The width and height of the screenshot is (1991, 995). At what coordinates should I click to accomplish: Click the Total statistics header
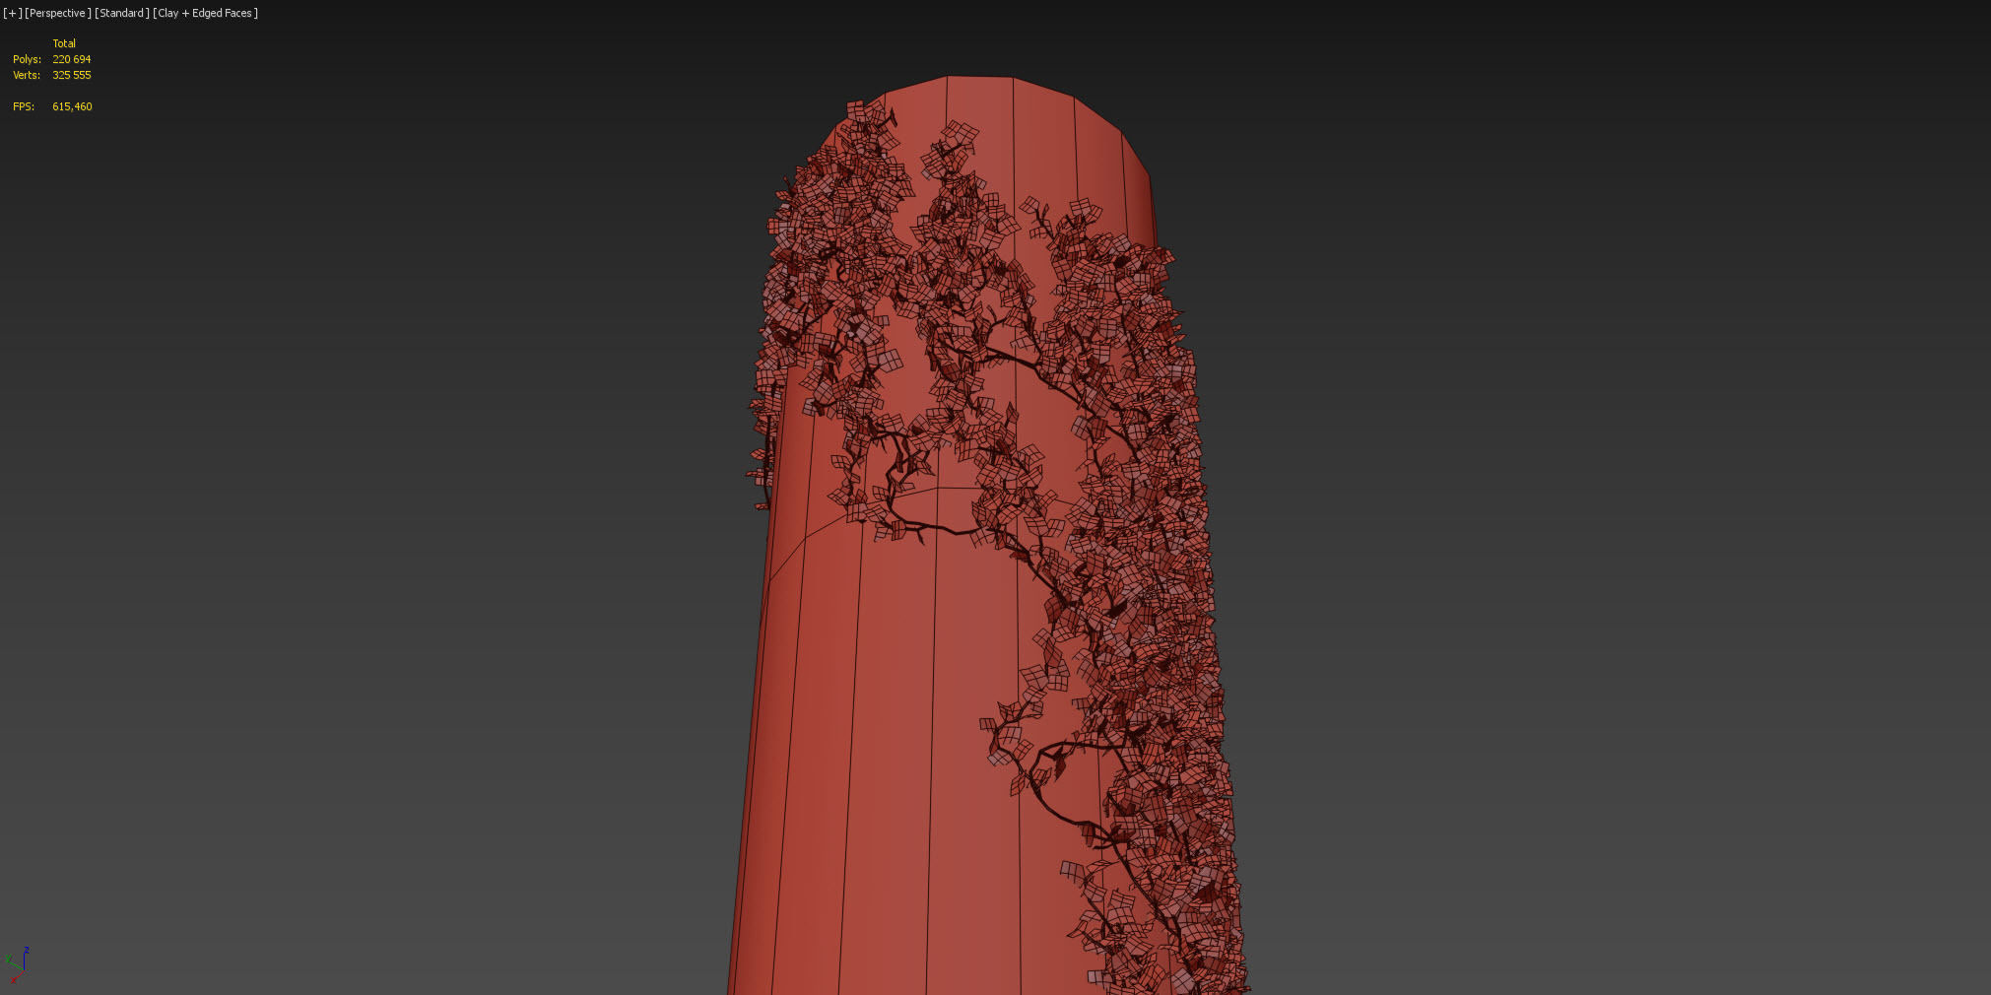click(64, 43)
